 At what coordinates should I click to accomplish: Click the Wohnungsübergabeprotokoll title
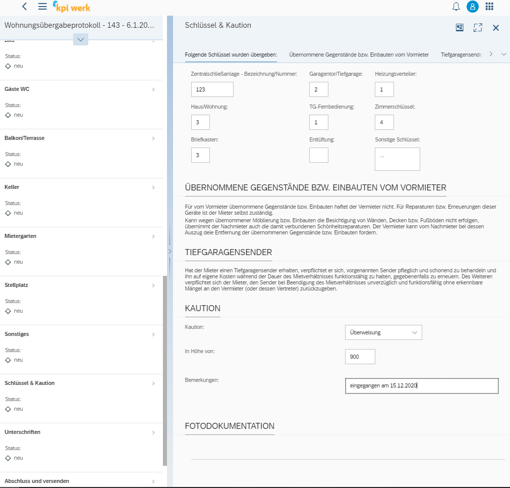click(79, 25)
